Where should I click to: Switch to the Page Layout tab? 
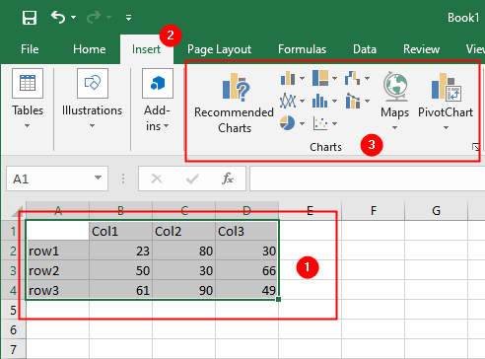[219, 49]
